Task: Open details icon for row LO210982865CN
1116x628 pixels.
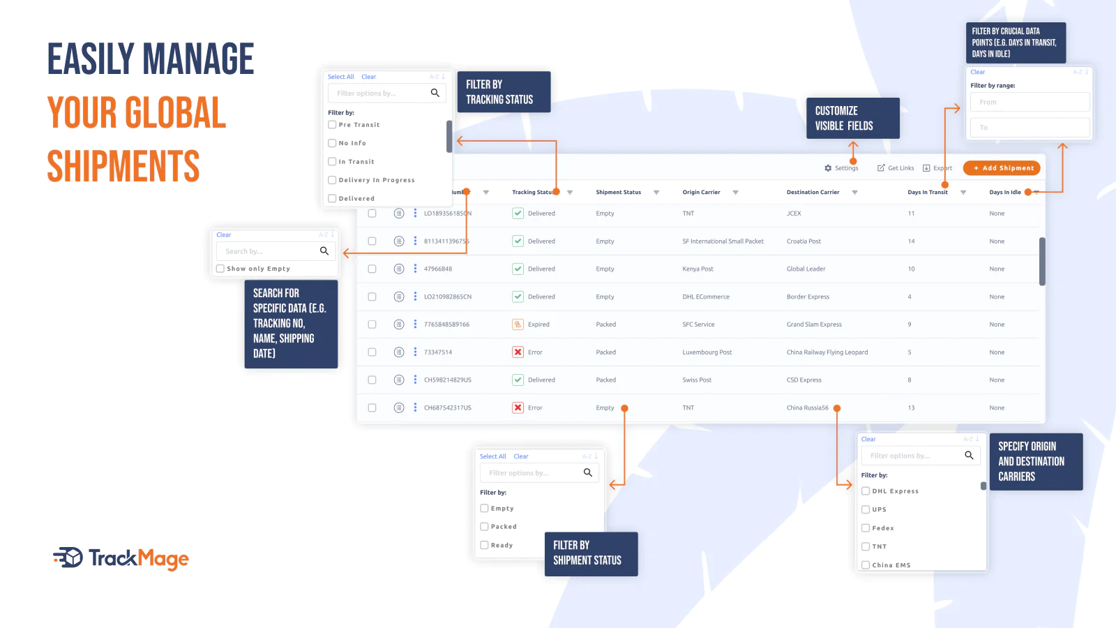Action: 399,297
